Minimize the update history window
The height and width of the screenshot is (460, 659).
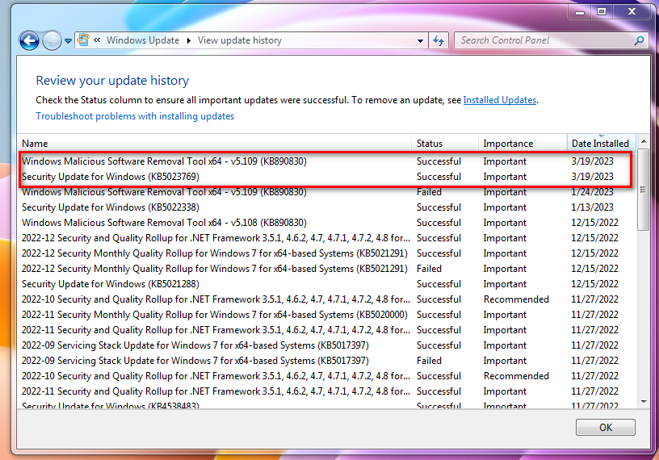(x=580, y=12)
